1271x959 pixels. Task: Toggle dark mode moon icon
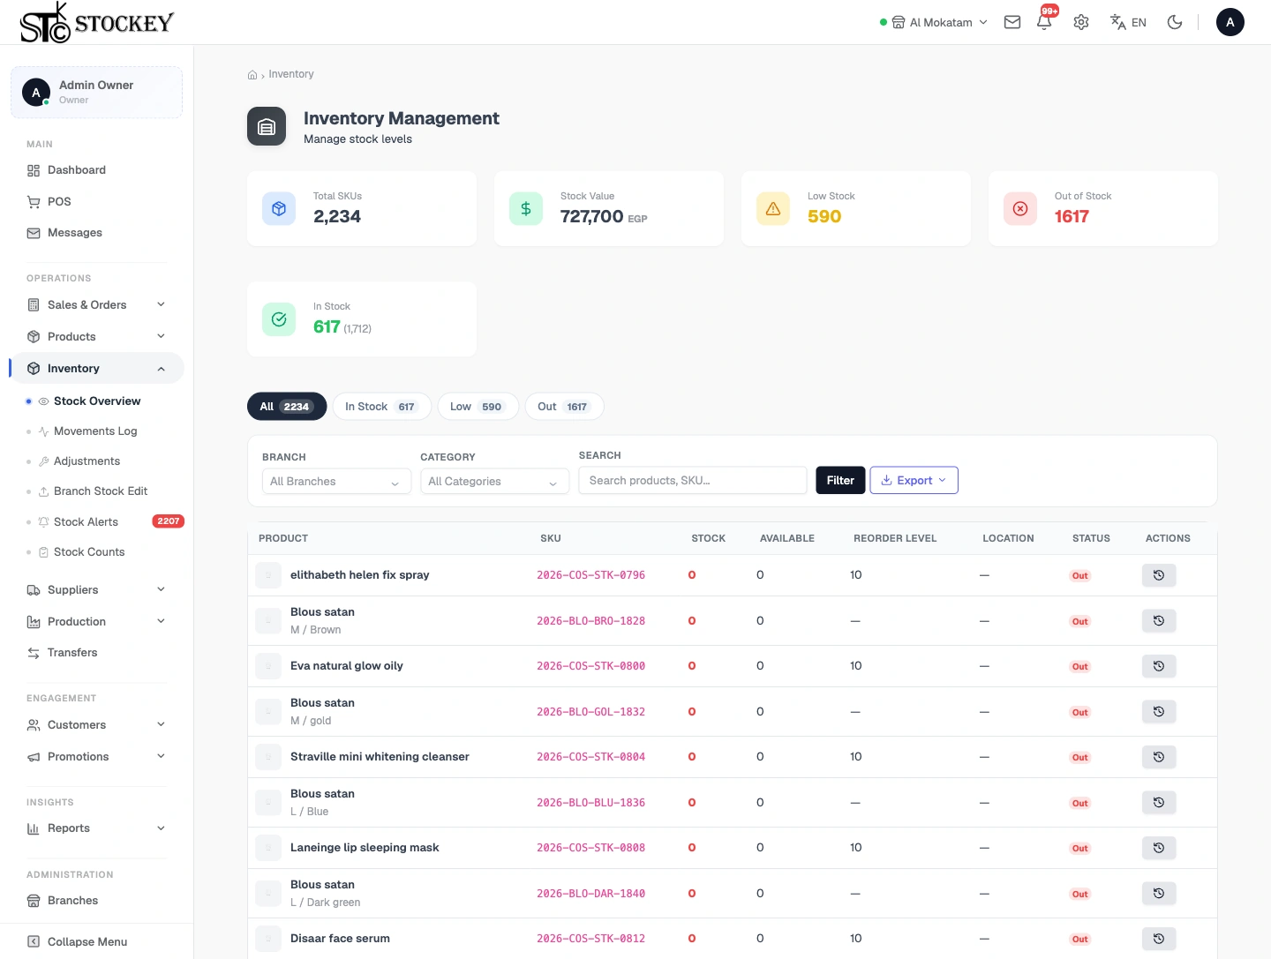coord(1175,22)
